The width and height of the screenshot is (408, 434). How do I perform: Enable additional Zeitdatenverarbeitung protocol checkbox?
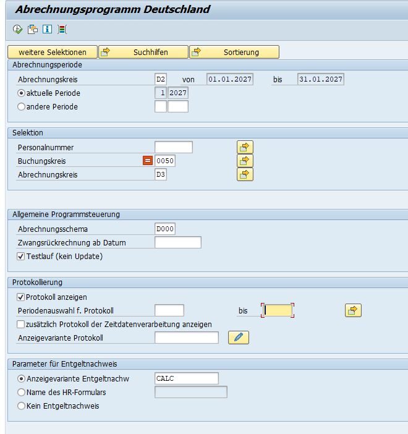point(21,324)
